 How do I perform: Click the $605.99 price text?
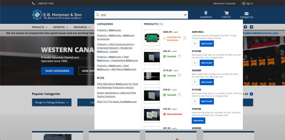tap(167, 32)
